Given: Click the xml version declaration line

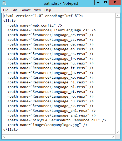Looking at the screenshot, I should click(x=43, y=16).
